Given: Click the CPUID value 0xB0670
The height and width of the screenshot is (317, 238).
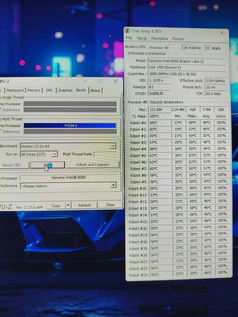Looking at the screenshot, I should (x=159, y=93).
